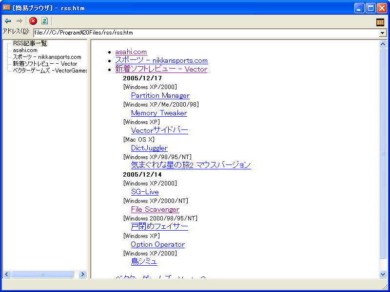Click the address URL input field
Screen dimensions: 390x292
tap(205, 33)
